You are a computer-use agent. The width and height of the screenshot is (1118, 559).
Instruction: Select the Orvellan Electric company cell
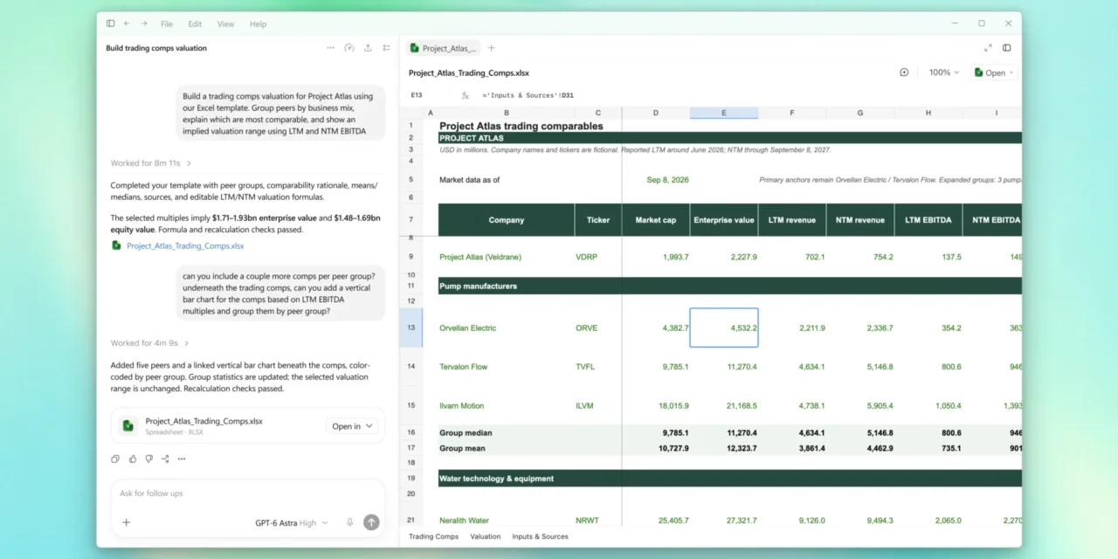[507, 328]
